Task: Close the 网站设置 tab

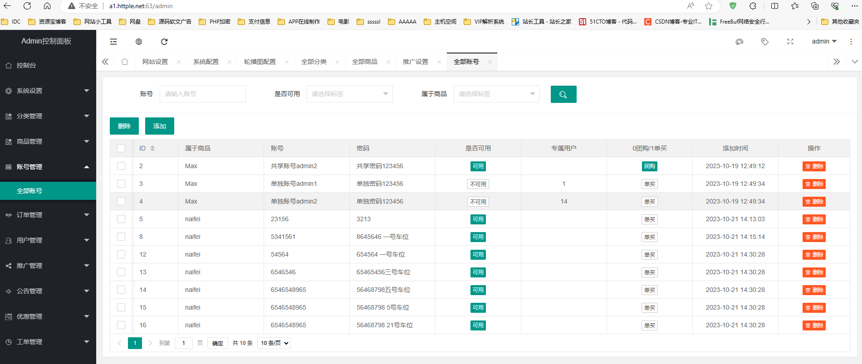Action: (179, 62)
